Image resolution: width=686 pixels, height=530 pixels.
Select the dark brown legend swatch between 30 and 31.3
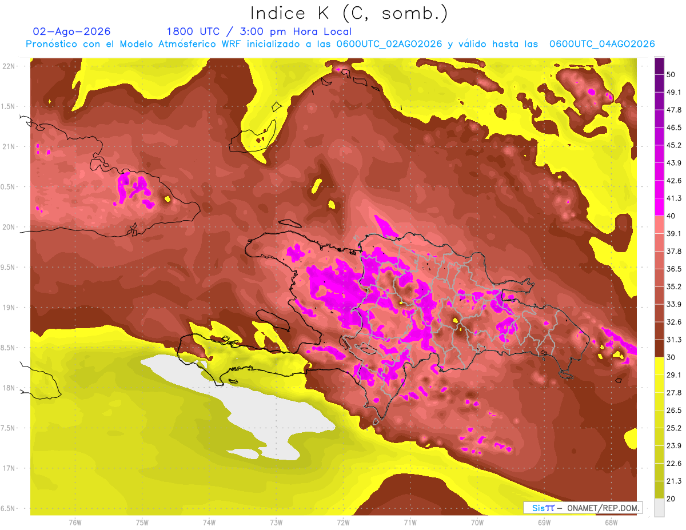[x=659, y=348]
